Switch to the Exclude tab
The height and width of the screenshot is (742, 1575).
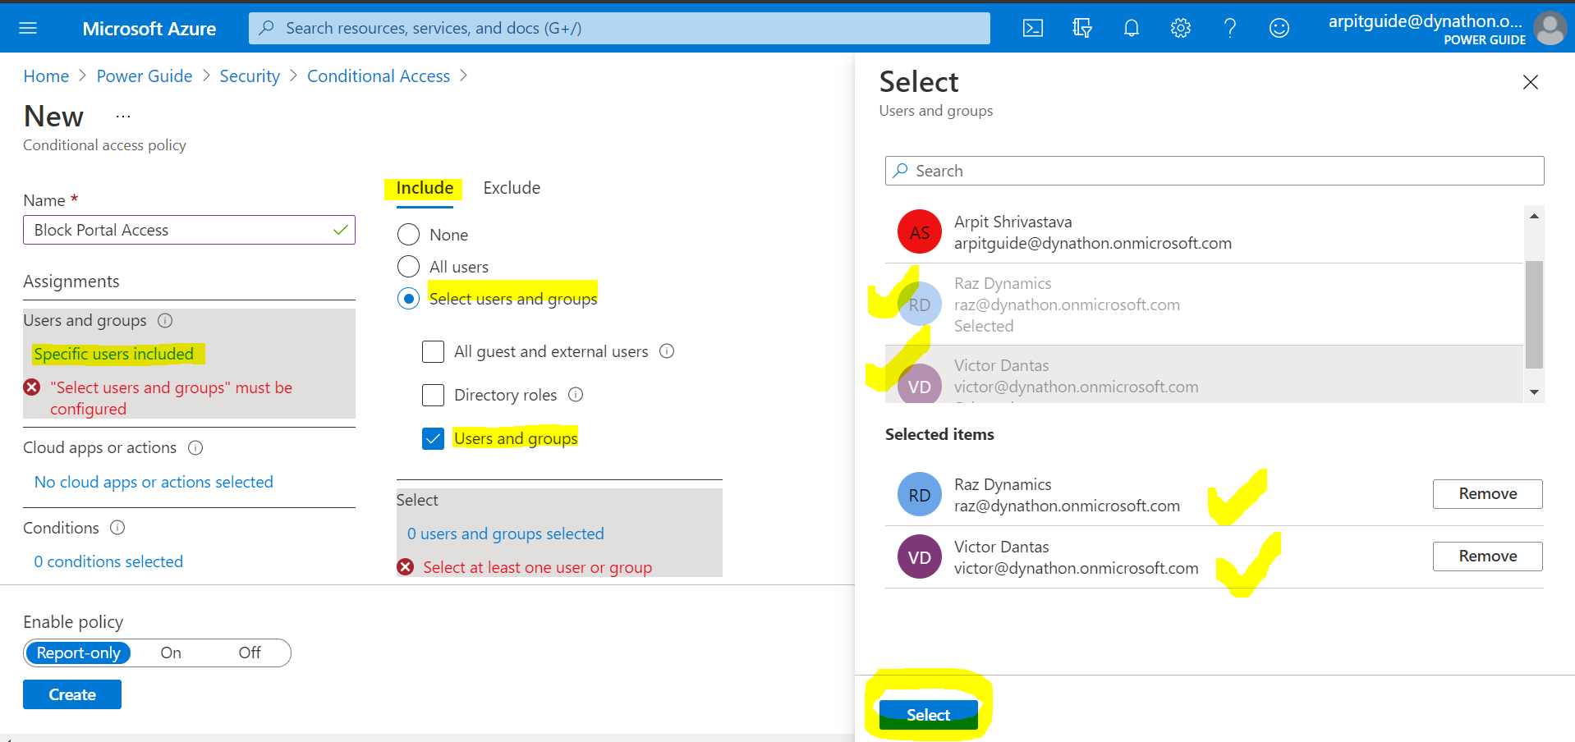click(x=512, y=188)
